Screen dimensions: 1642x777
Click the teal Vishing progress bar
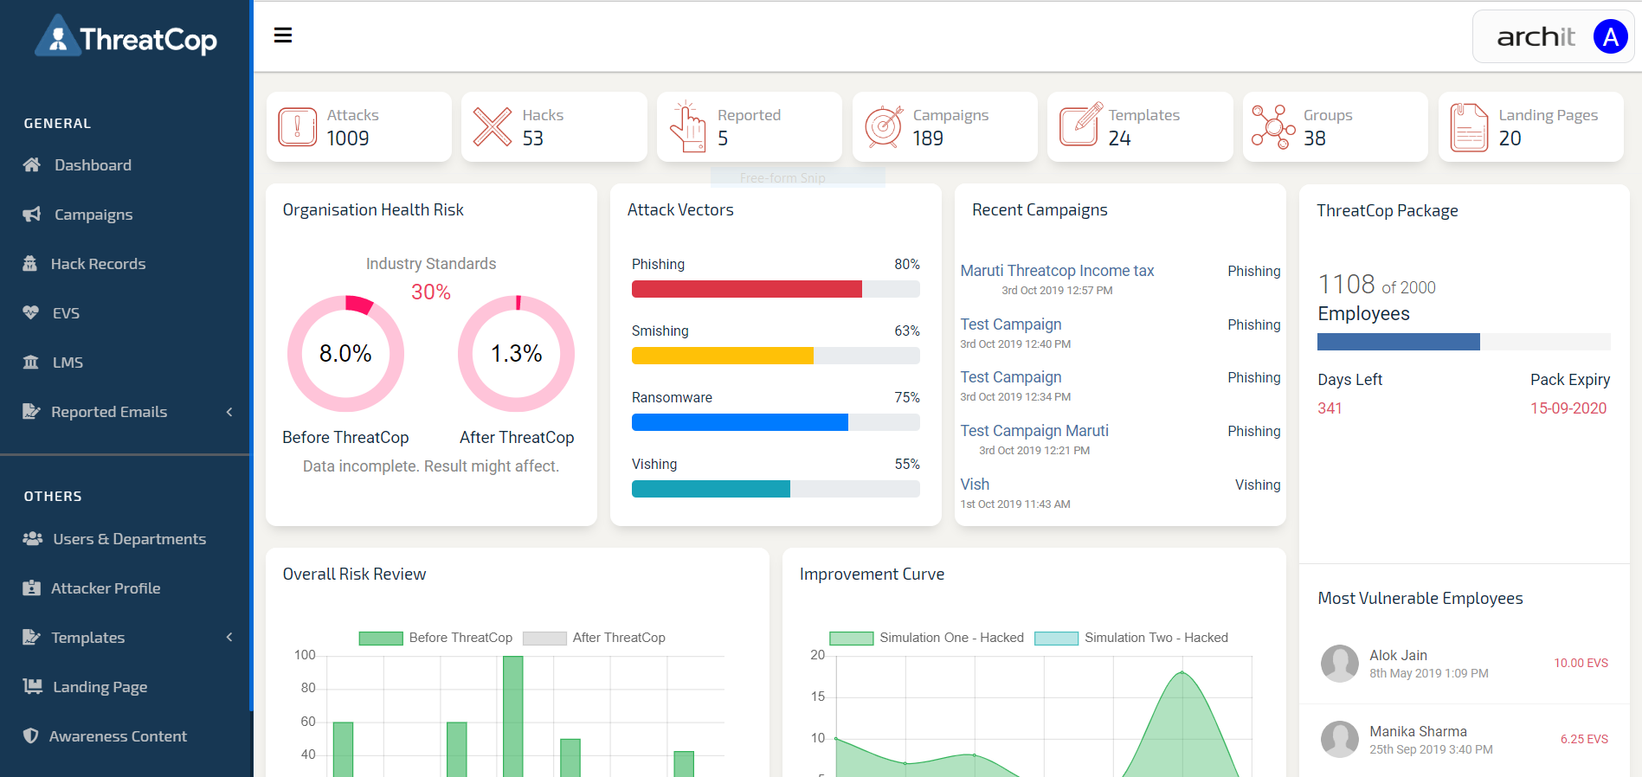tap(711, 489)
